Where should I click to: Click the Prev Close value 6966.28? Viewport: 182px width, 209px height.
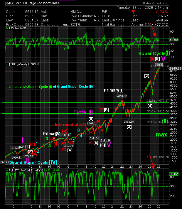click(32, 25)
